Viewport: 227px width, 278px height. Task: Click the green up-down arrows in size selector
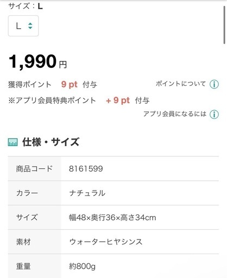(x=30, y=26)
